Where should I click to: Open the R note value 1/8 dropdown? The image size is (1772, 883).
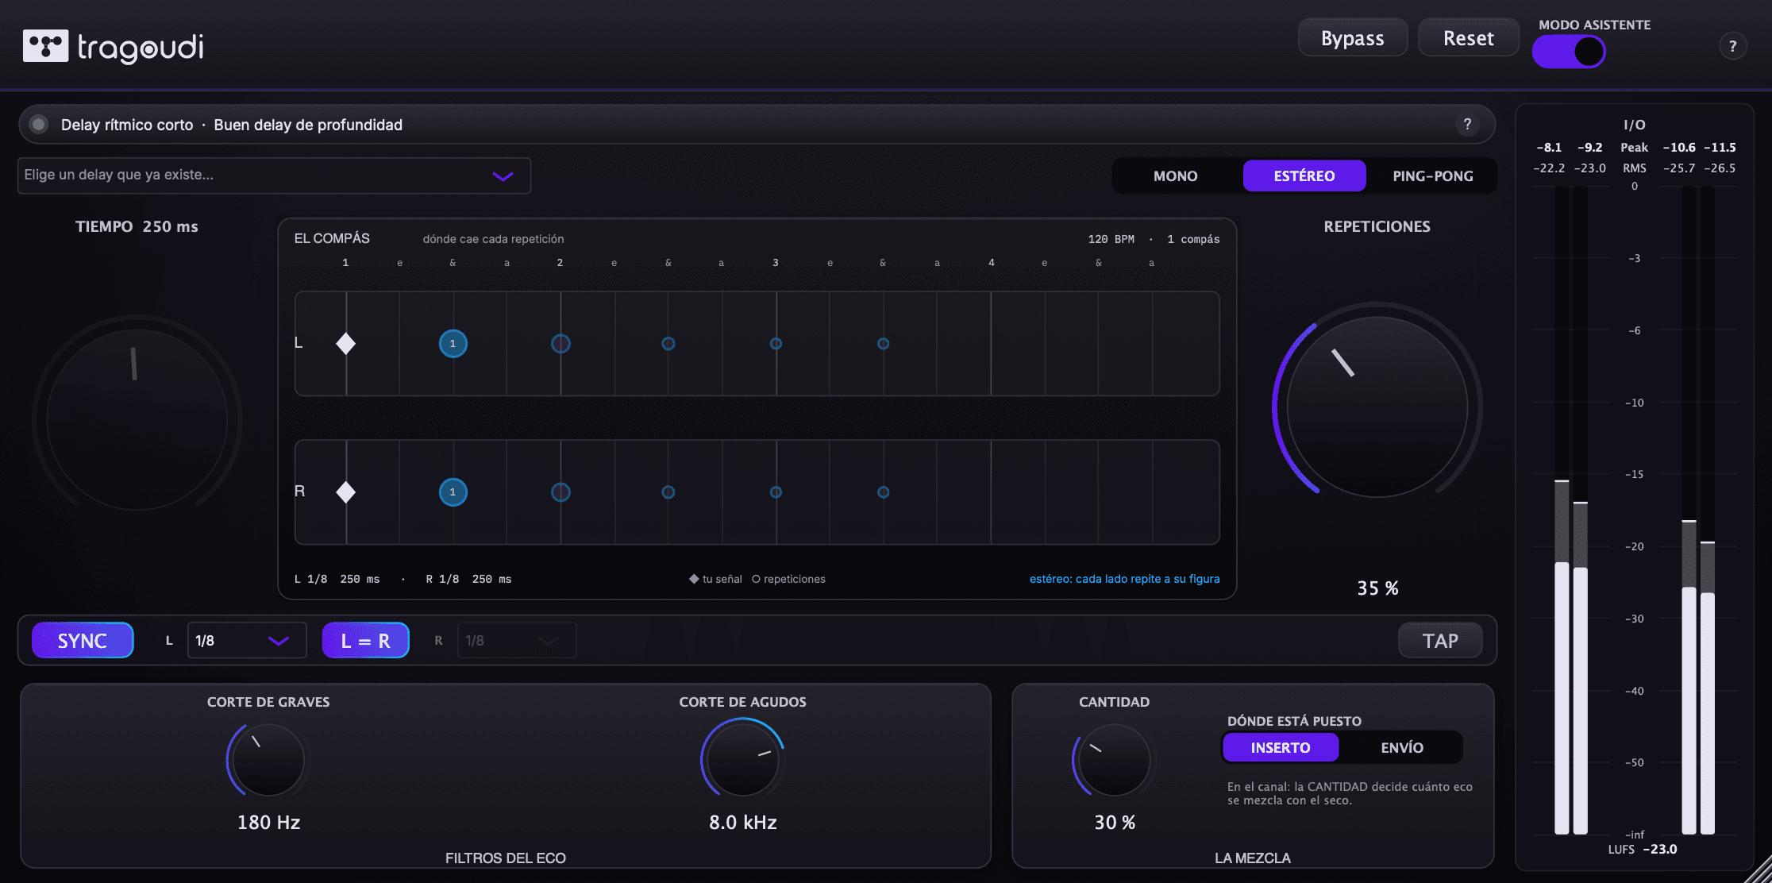coord(517,641)
